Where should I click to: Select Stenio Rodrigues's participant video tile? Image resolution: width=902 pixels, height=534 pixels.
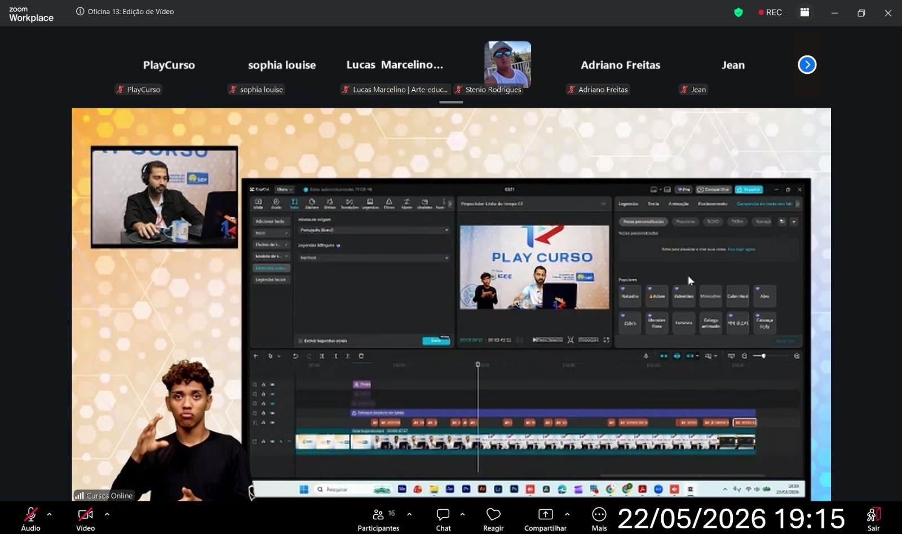(x=507, y=64)
